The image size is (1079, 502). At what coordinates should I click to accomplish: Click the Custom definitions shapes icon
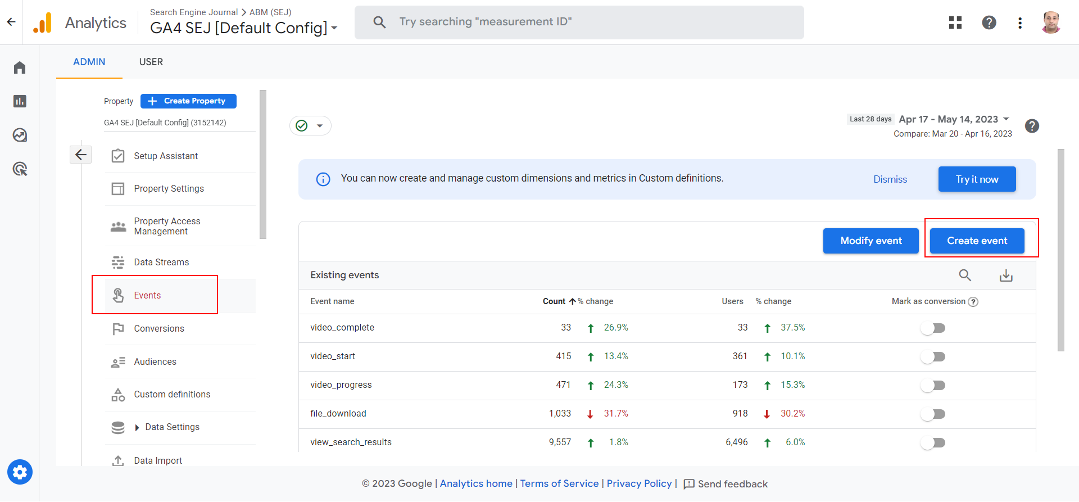click(118, 395)
